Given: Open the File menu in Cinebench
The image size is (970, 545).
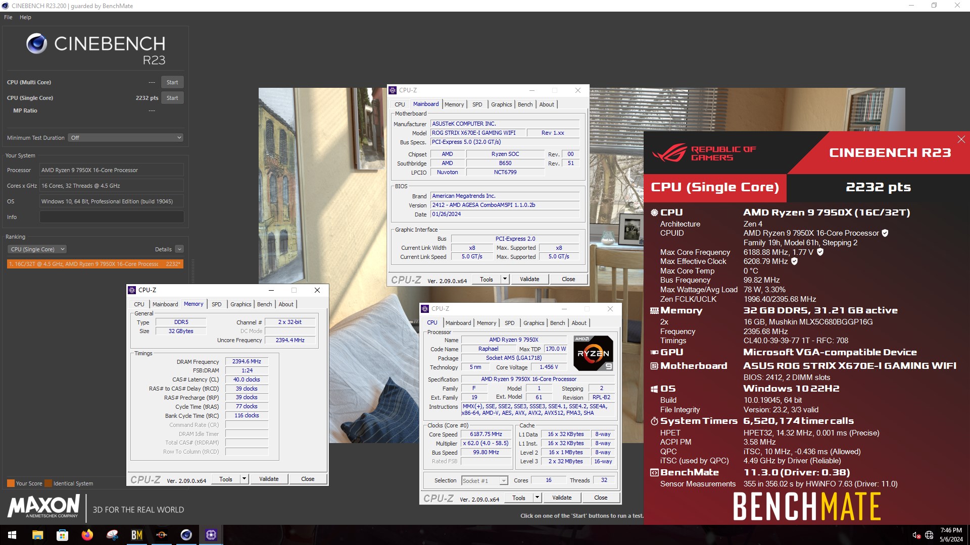Looking at the screenshot, I should pos(8,17).
